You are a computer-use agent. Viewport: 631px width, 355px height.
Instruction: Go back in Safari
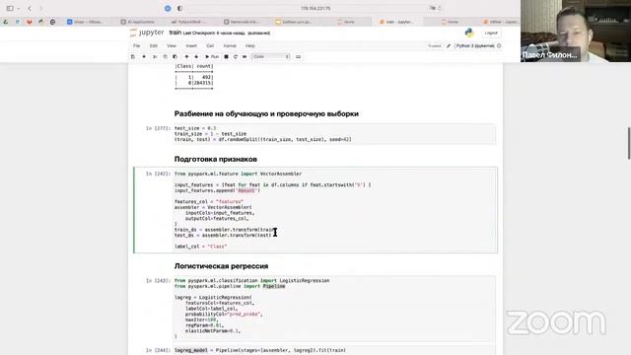pos(30,8)
